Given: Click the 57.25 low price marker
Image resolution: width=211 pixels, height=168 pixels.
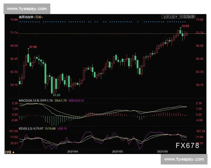Looking at the screenshot, I should click(56, 95).
